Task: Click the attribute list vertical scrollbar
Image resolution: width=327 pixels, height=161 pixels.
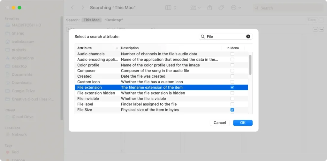Action: (x=250, y=65)
